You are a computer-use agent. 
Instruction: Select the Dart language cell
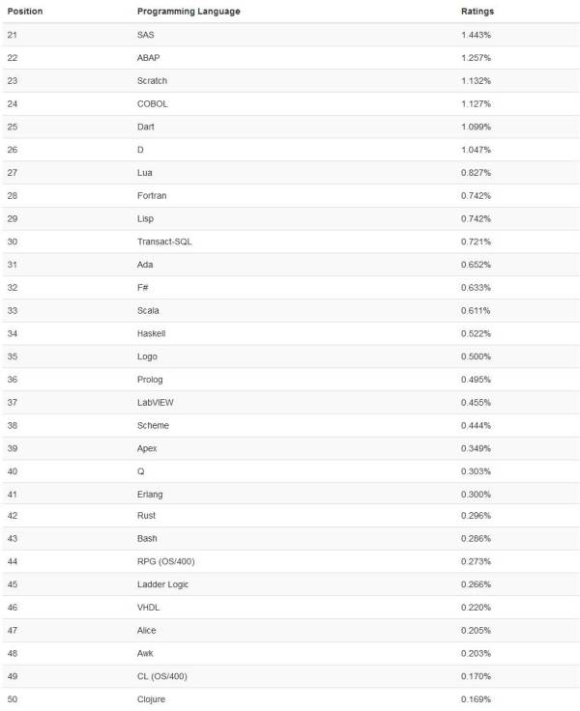tap(147, 127)
